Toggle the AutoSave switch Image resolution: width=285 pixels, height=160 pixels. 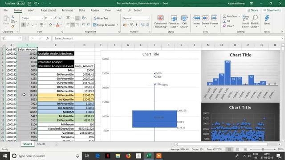[x=20, y=3]
